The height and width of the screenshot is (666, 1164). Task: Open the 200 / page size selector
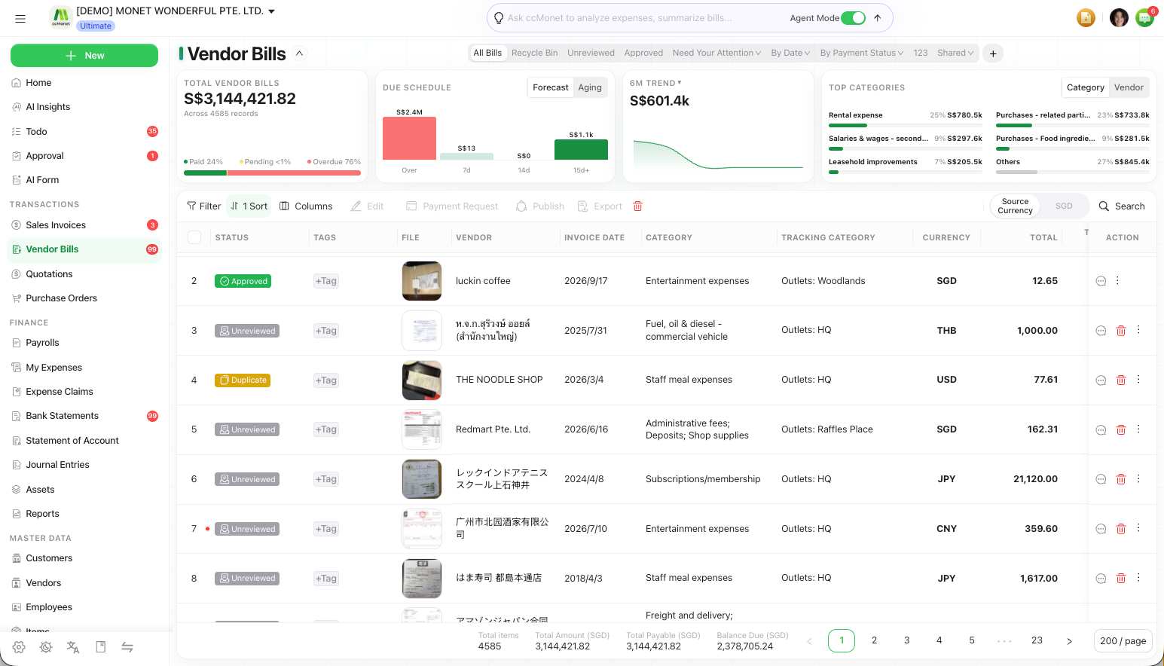point(1123,641)
